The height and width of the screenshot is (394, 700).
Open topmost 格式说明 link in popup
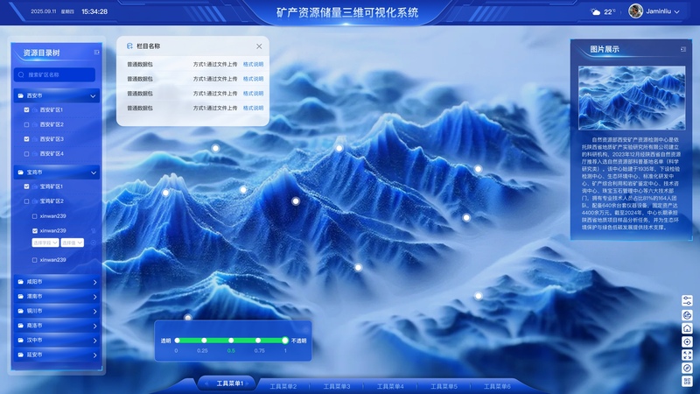pos(253,64)
